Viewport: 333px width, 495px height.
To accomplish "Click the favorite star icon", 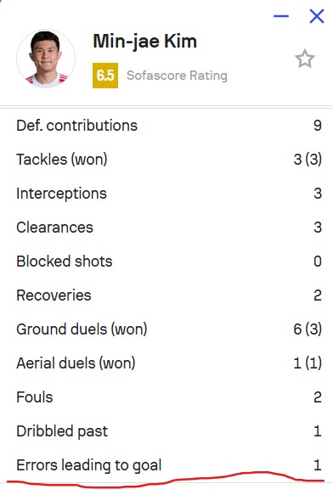I will 305,59.
